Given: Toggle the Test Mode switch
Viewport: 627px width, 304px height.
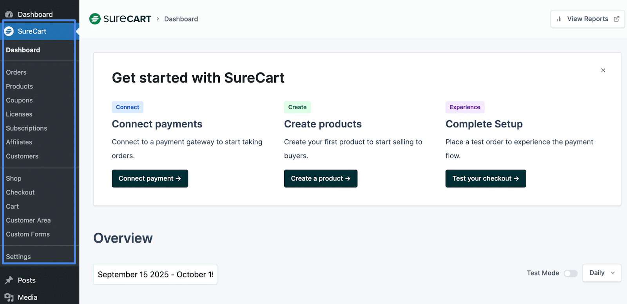Looking at the screenshot, I should (x=571, y=273).
